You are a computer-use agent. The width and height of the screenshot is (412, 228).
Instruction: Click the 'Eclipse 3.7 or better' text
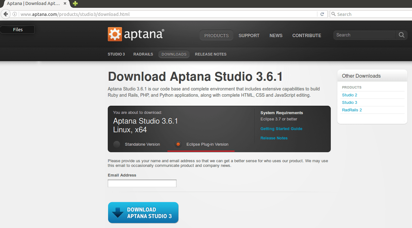pos(279,119)
